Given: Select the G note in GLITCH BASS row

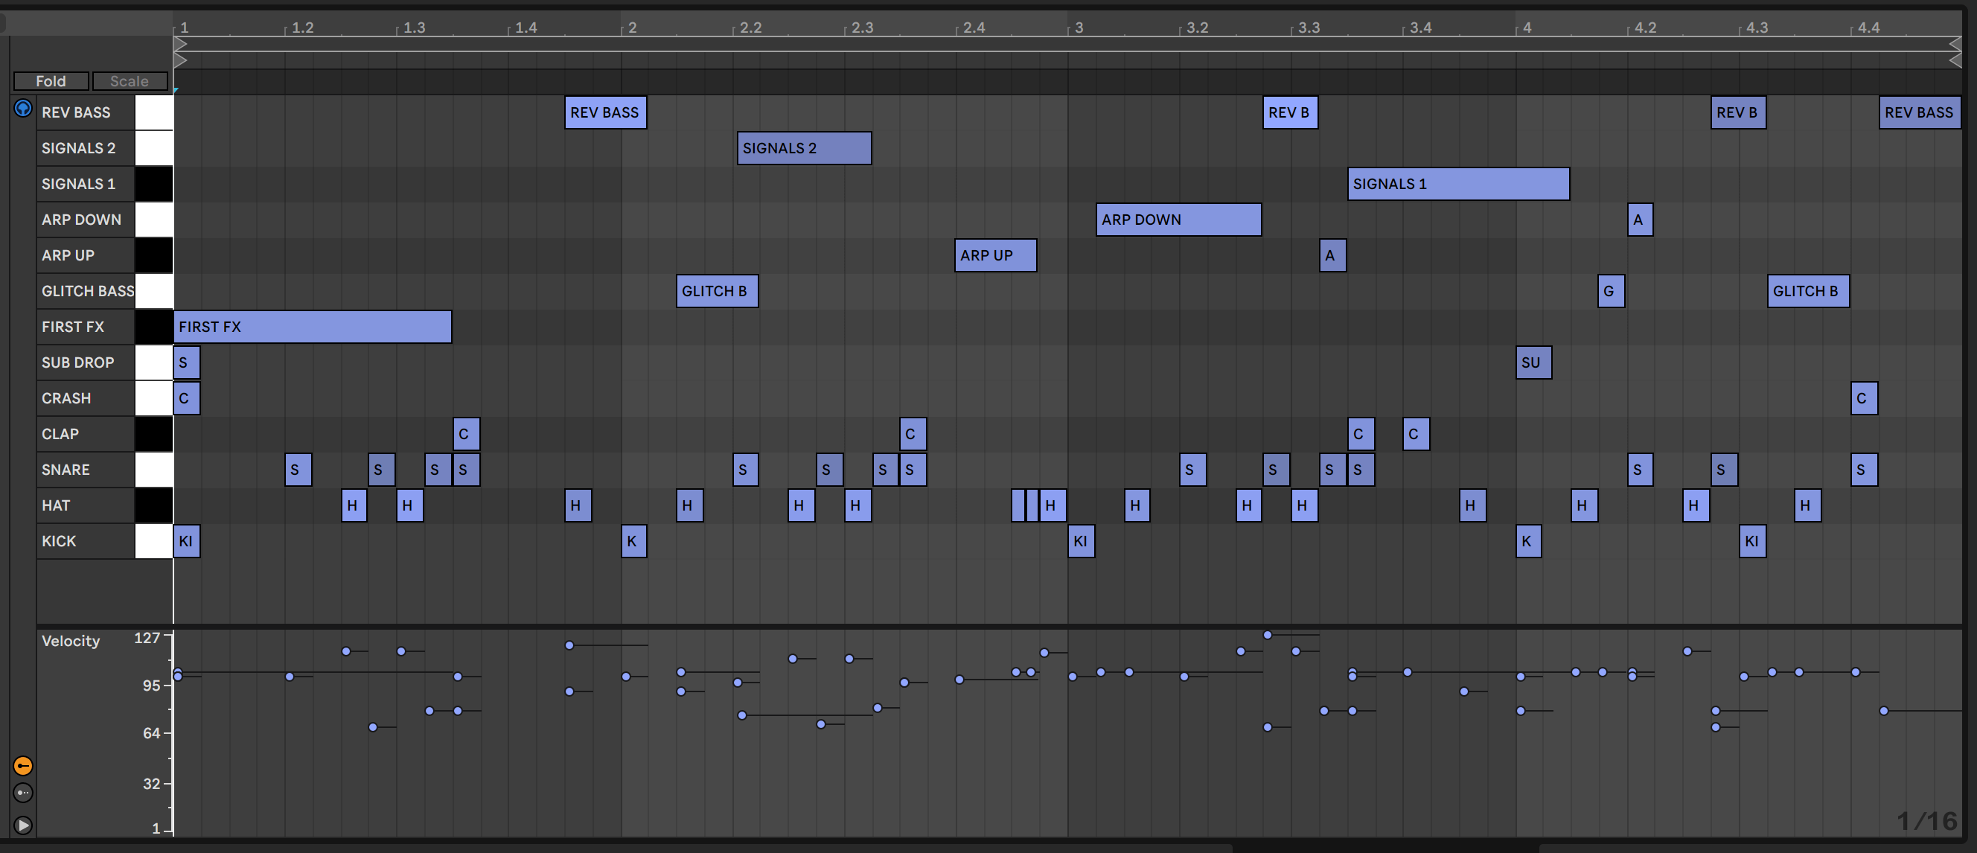Looking at the screenshot, I should [x=1611, y=291].
